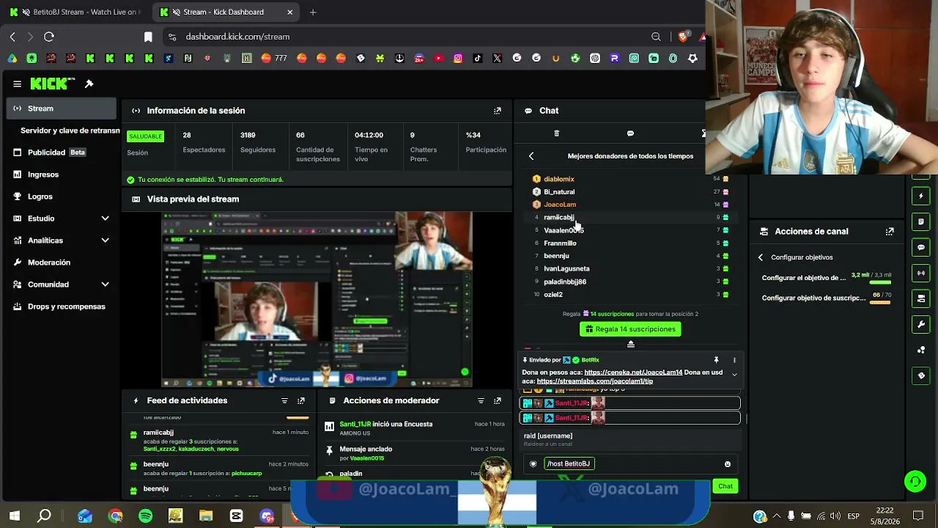Open Ingresos in the sidebar
This screenshot has width=938, height=528.
click(62, 175)
